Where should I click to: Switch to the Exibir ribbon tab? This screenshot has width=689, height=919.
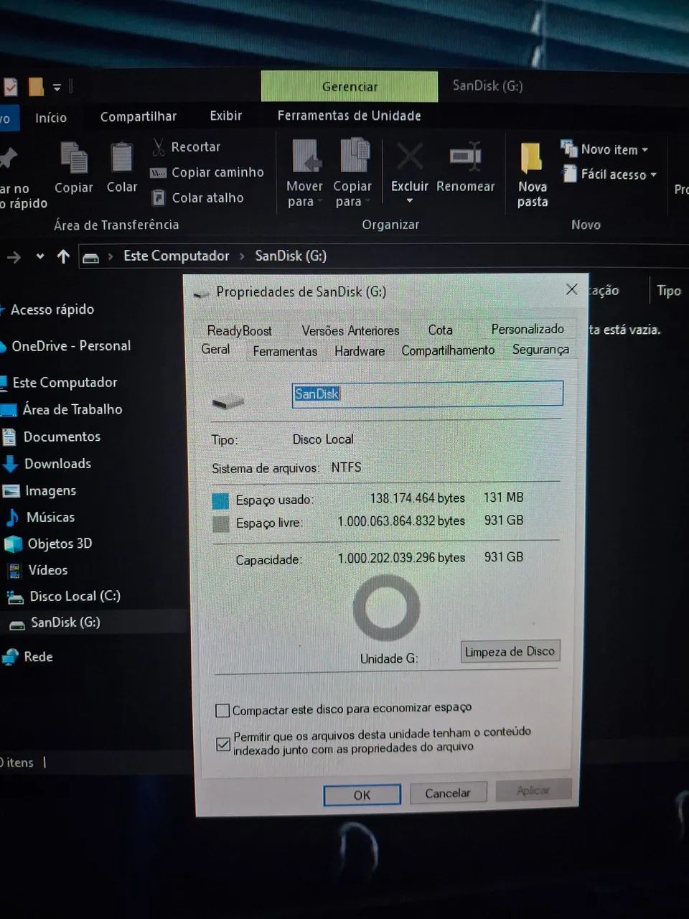coord(225,116)
